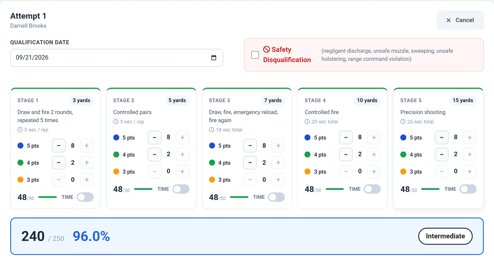Click the 'Darnell Brooks' shooter name
Screen dimensions: 494x263
(x=28, y=26)
